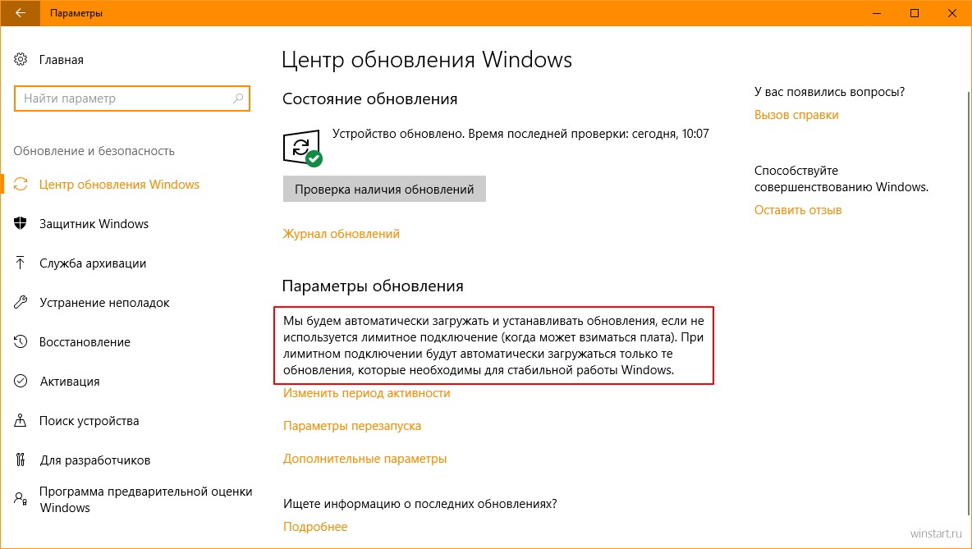Open the Журнал обновлений link
The width and height of the screenshot is (972, 549).
pyautogui.click(x=341, y=234)
